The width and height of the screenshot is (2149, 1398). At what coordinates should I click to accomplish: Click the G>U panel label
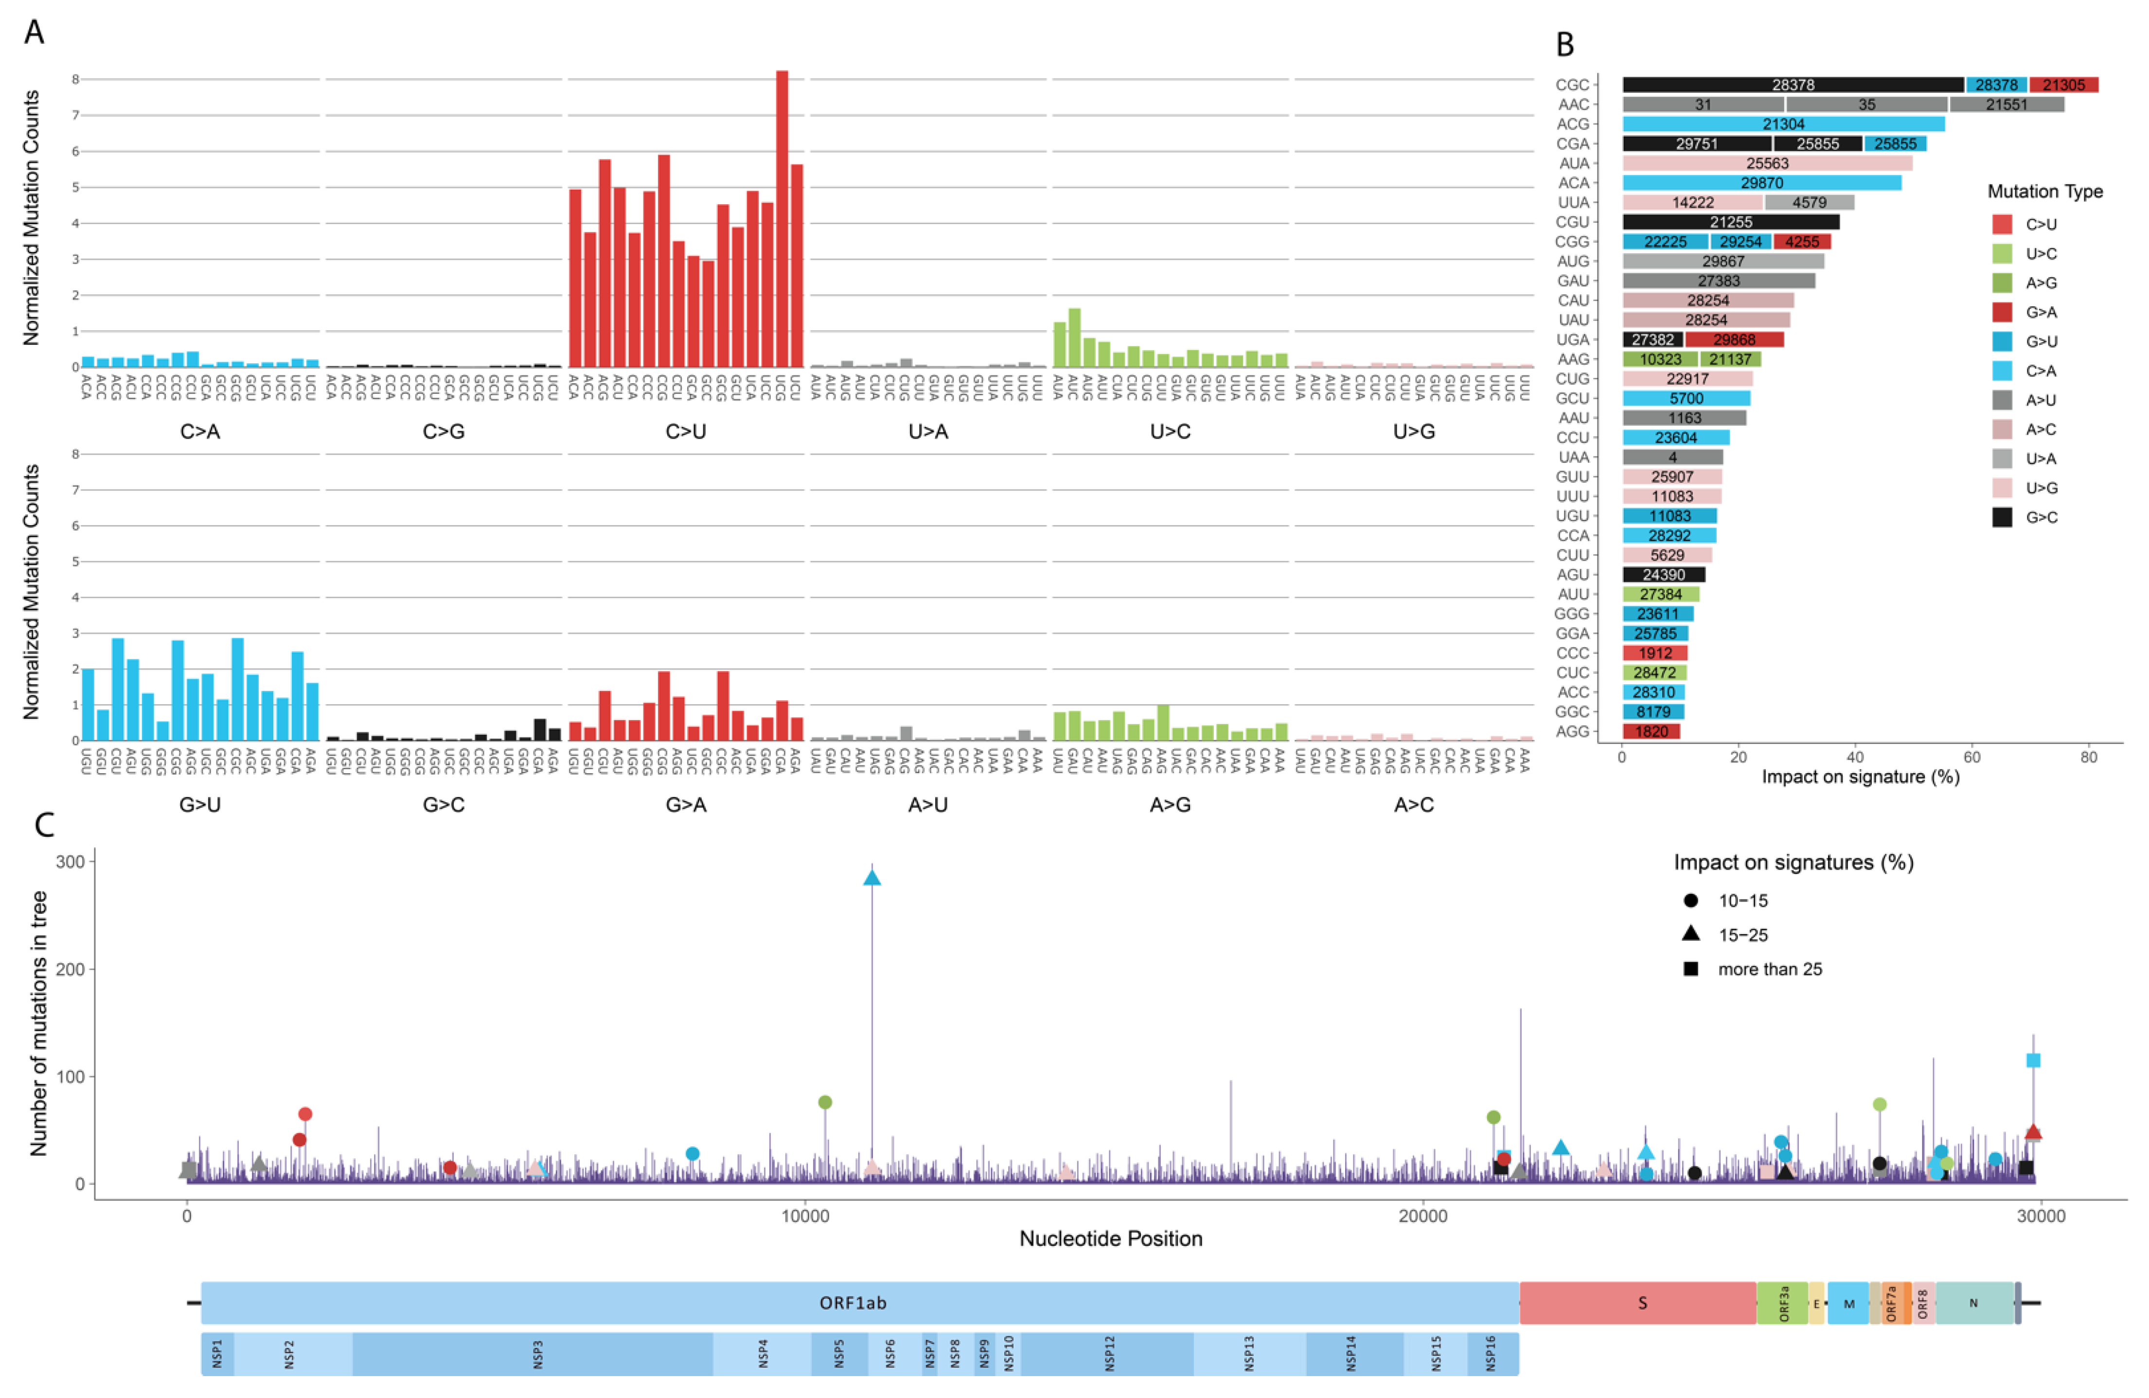(x=199, y=804)
